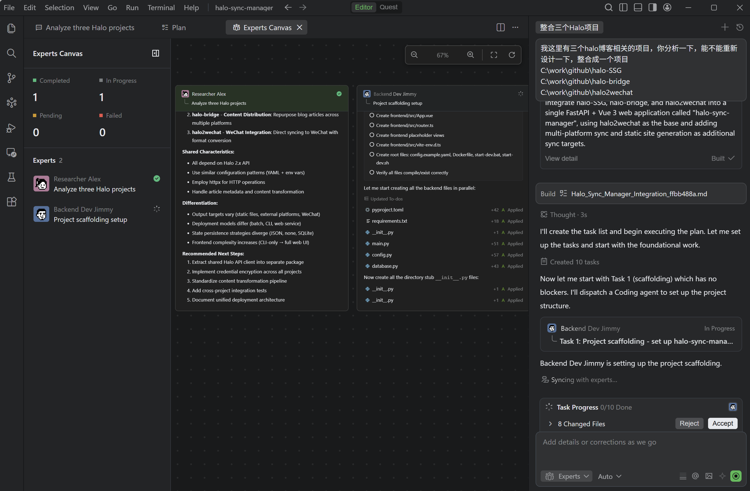Zoom in the experts canvas
Viewport: 750px width, 491px height.
[x=471, y=55]
